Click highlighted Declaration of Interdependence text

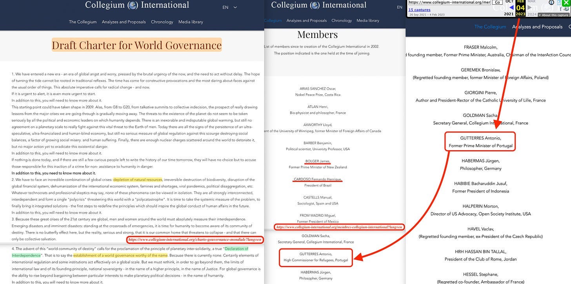(130, 252)
